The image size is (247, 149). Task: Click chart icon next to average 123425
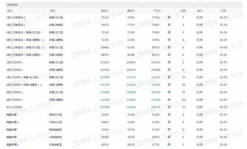tap(169, 77)
